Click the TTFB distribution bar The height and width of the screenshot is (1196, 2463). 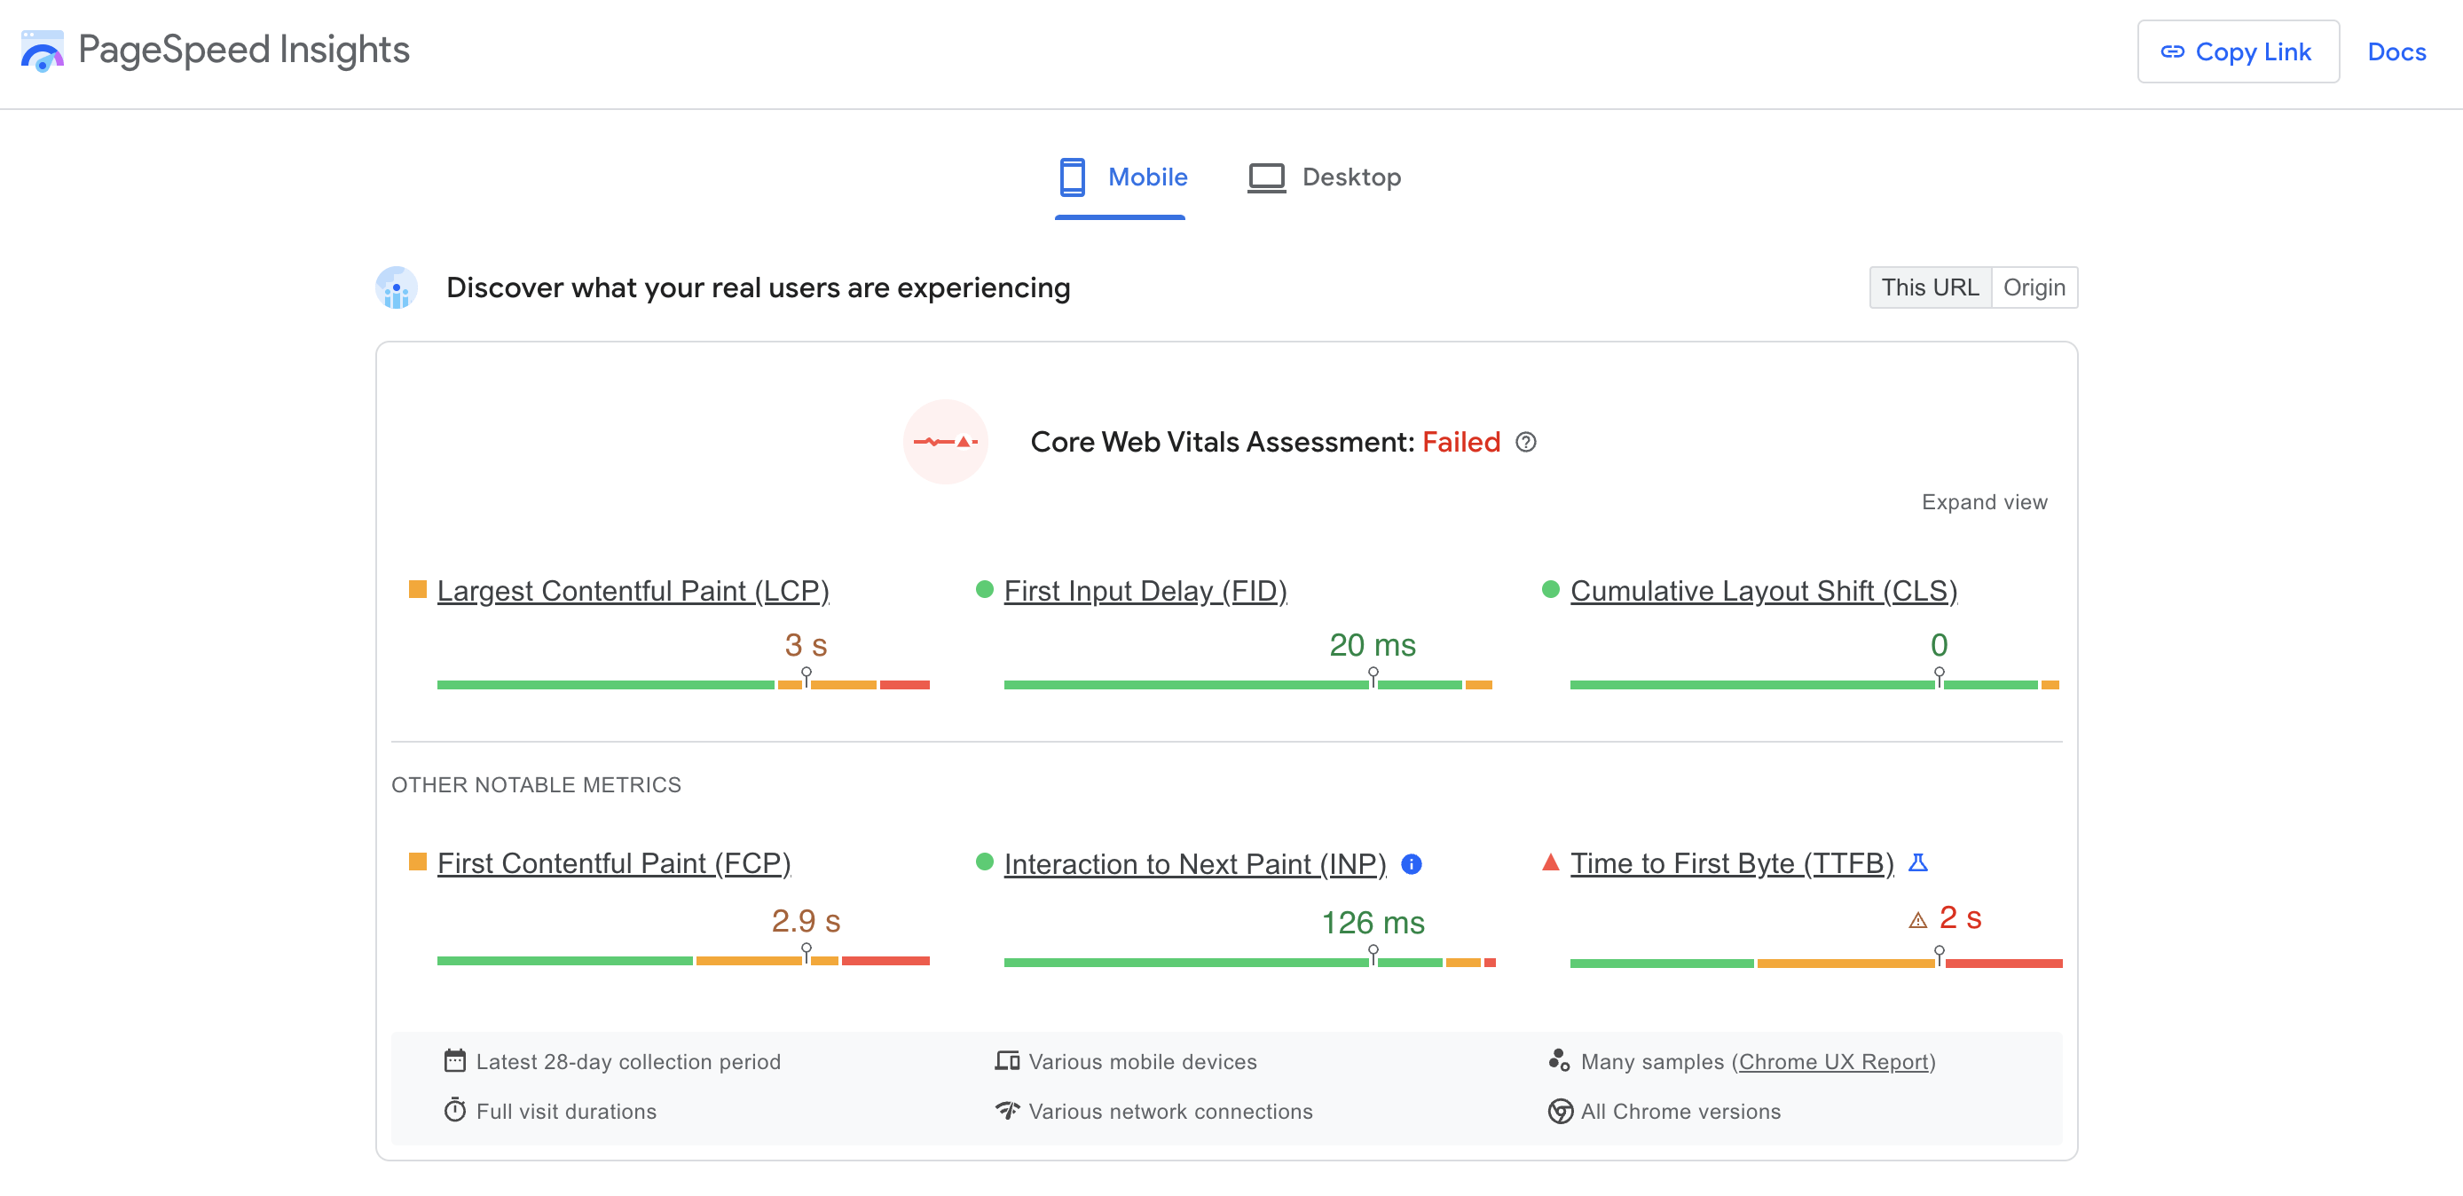click(x=1815, y=963)
